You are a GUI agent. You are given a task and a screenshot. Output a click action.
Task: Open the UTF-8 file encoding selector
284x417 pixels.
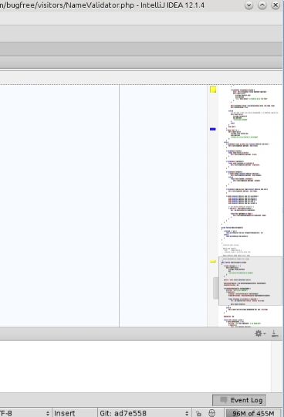[25, 413]
